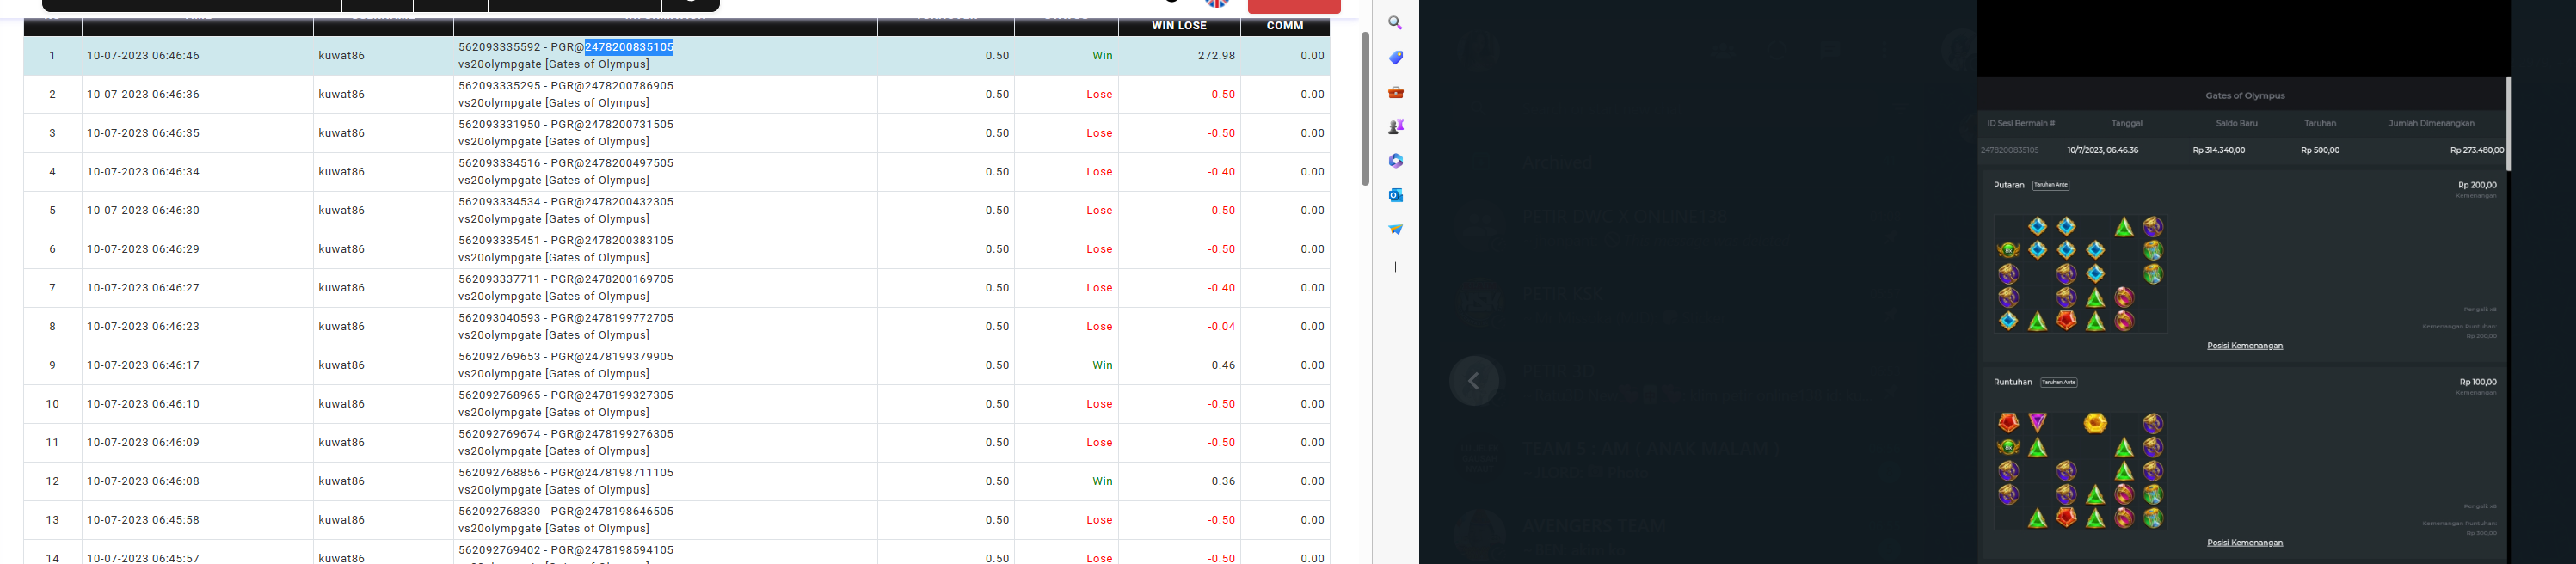
Task: Click timestamp 10-07-2023 06:46:46
Action: point(143,56)
